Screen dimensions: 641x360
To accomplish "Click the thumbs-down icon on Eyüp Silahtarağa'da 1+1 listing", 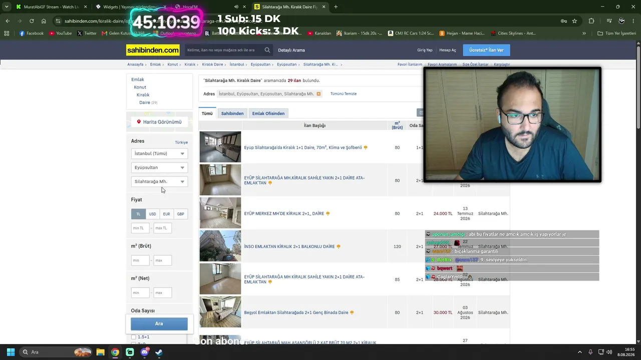I will pos(366,147).
